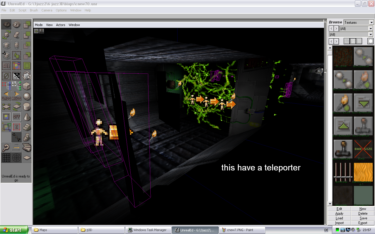The width and height of the screenshot is (375, 234).
Task: Open the Camera menu
Action: coord(47,10)
